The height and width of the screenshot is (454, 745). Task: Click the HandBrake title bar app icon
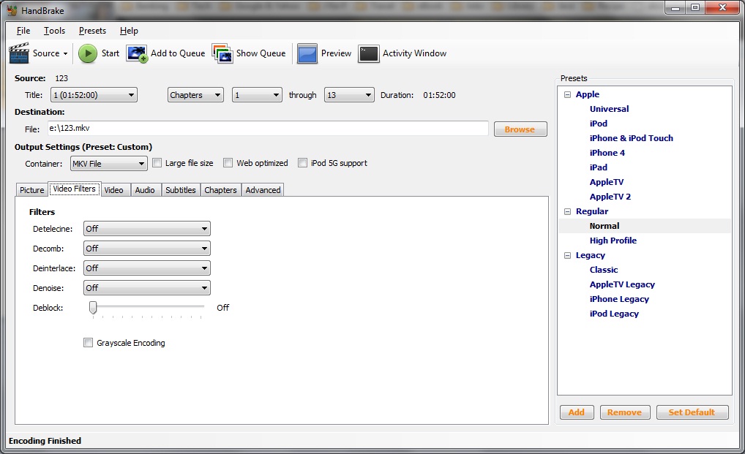pos(12,10)
